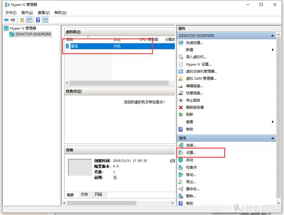284x215 pixels.
Task: Click 快速创建... action
Action: pos(194,43)
